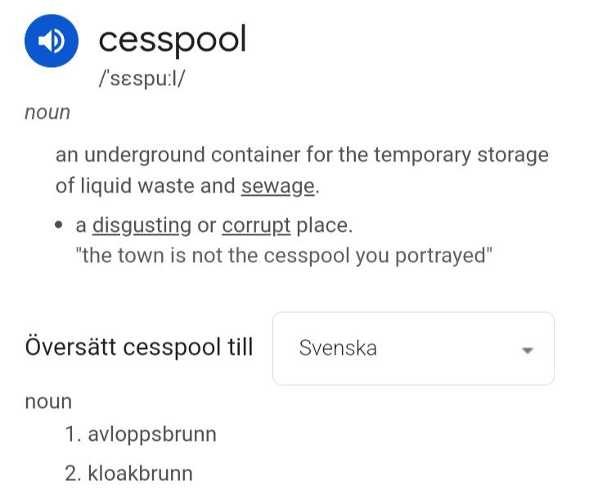Play the cesspool pronunciation audio
The height and width of the screenshot is (499, 589).
click(x=51, y=41)
